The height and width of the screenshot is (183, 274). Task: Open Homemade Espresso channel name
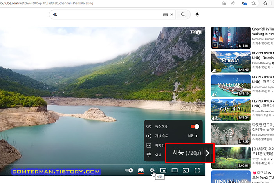263,87
